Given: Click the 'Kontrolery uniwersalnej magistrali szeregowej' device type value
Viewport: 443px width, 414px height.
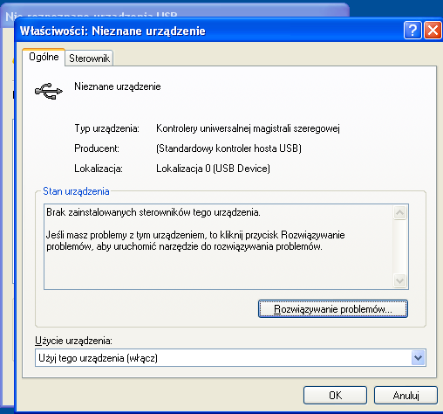Looking at the screenshot, I should [x=248, y=128].
